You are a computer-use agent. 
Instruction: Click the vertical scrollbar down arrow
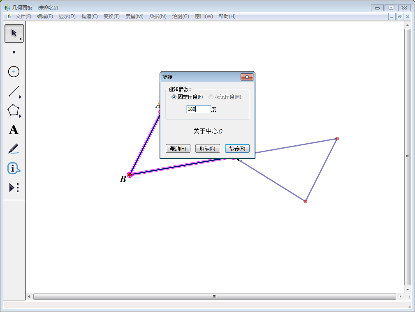pyautogui.click(x=408, y=289)
